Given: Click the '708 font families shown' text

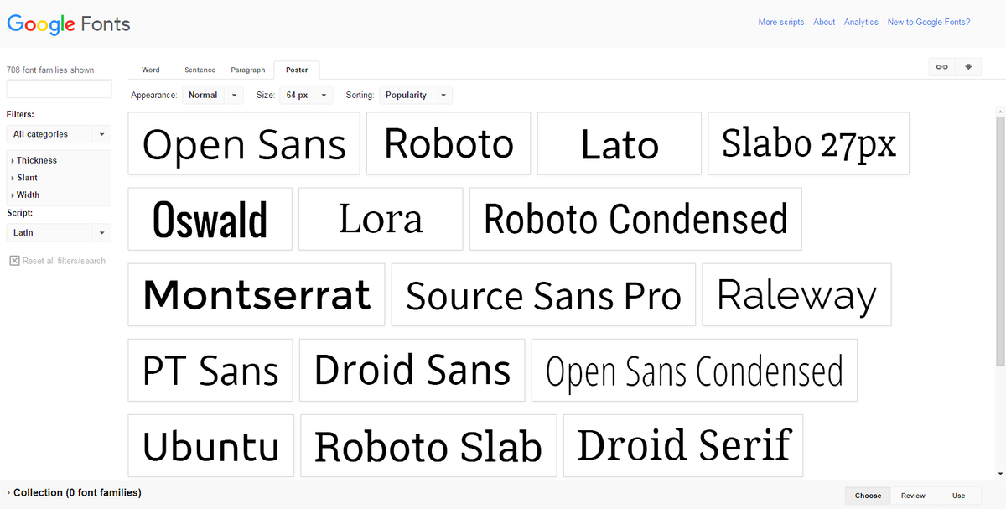Looking at the screenshot, I should tap(50, 70).
